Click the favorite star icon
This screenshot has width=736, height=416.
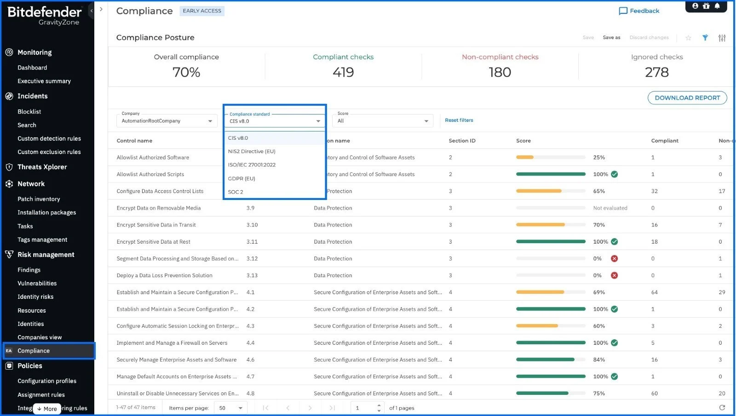(688, 38)
